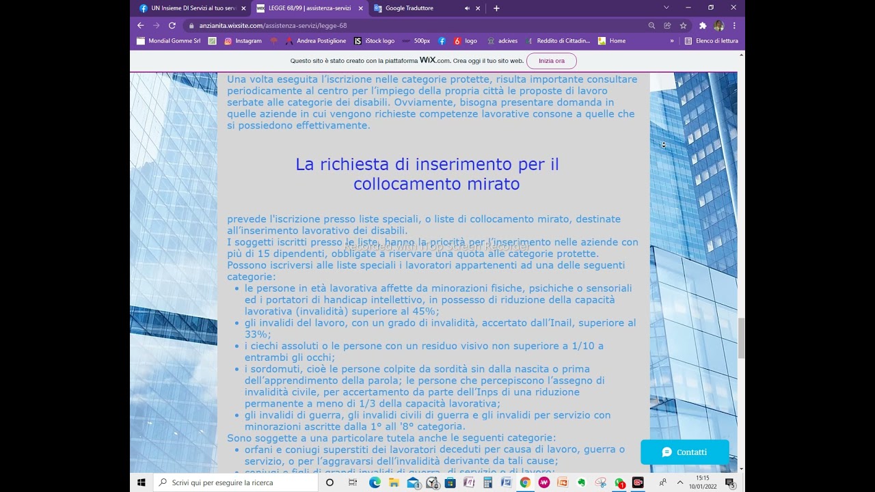Open Task View on the taskbar

point(353,482)
